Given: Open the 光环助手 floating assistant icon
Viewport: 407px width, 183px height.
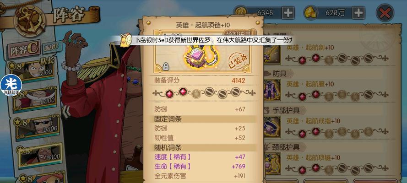Looking at the screenshot, I should [x=11, y=85].
